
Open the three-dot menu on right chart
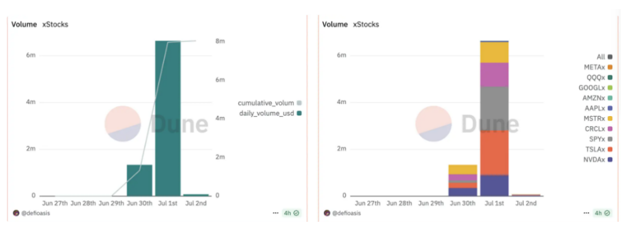[x=587, y=213]
